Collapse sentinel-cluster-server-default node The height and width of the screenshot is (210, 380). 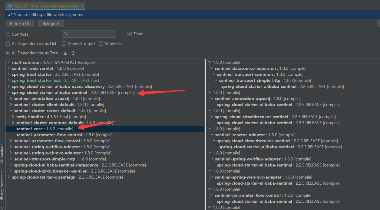pos(11,111)
